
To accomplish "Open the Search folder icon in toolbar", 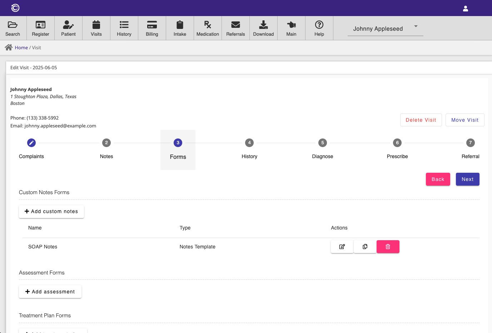I will pos(13,25).
